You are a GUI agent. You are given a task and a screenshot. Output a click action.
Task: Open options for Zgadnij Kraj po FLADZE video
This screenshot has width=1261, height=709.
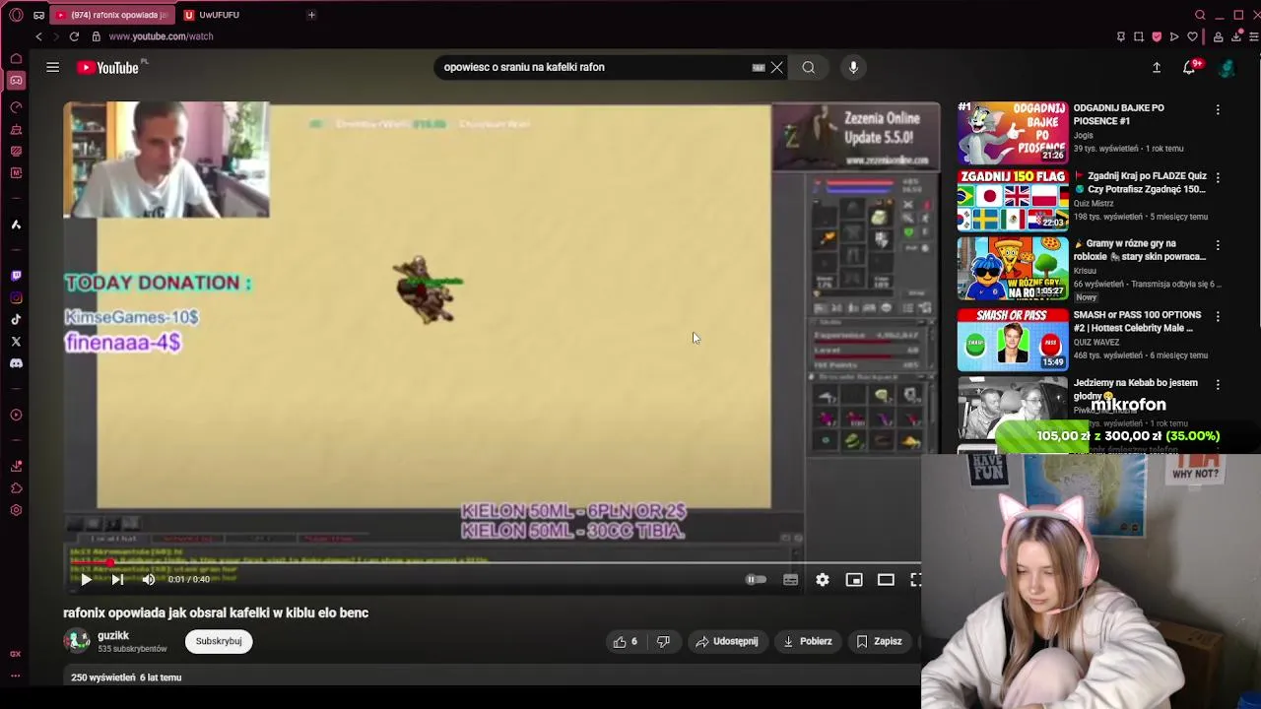1218,179
